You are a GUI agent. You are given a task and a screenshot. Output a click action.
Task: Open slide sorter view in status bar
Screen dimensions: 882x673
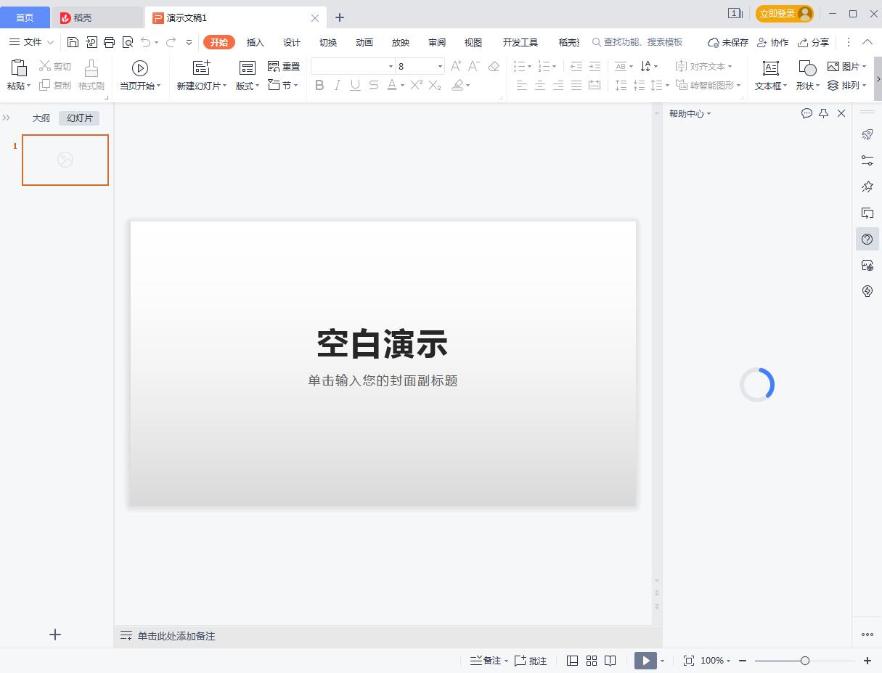point(591,661)
